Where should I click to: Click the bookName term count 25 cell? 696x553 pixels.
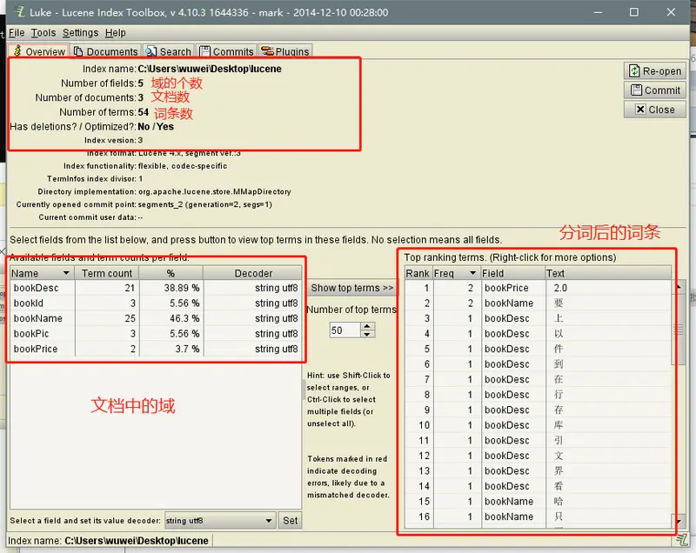pyautogui.click(x=107, y=318)
